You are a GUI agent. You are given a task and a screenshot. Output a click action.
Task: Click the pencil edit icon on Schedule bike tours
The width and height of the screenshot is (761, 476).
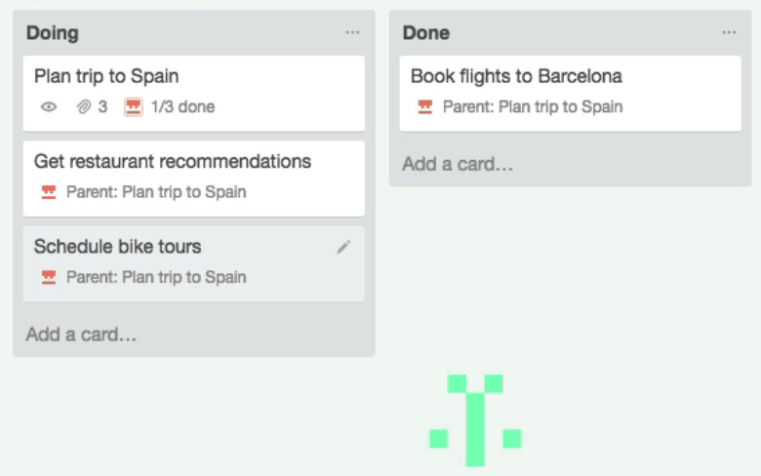click(x=343, y=248)
